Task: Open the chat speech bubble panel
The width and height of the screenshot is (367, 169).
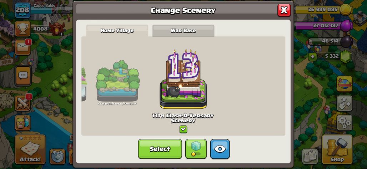Action: coord(23,76)
